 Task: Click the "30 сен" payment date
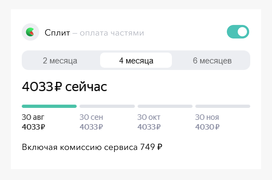coord(91,117)
